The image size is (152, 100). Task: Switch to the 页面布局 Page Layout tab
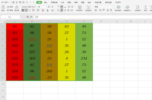pos(54,2)
